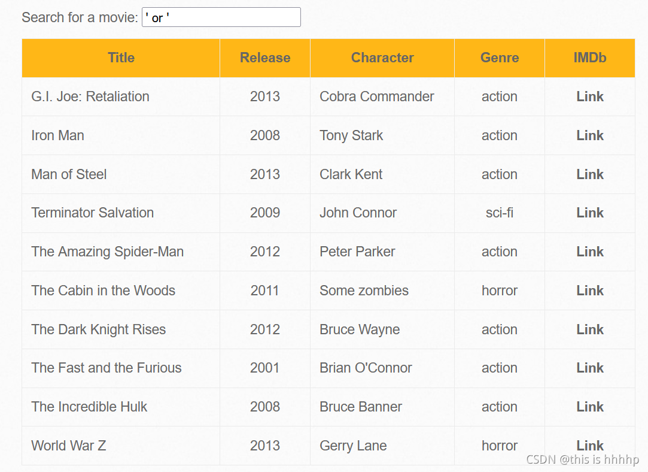Viewport: 648px width, 472px height.
Task: Click character 'Brian O'Connor'
Action: 366,368
